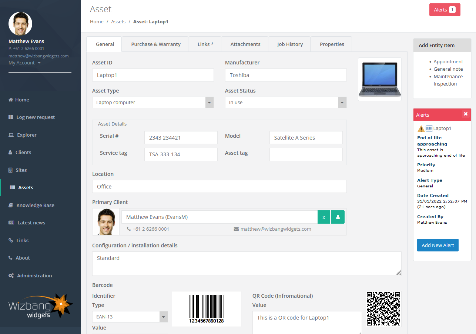
Task: Click the Add New Alert button
Action: pos(438,245)
